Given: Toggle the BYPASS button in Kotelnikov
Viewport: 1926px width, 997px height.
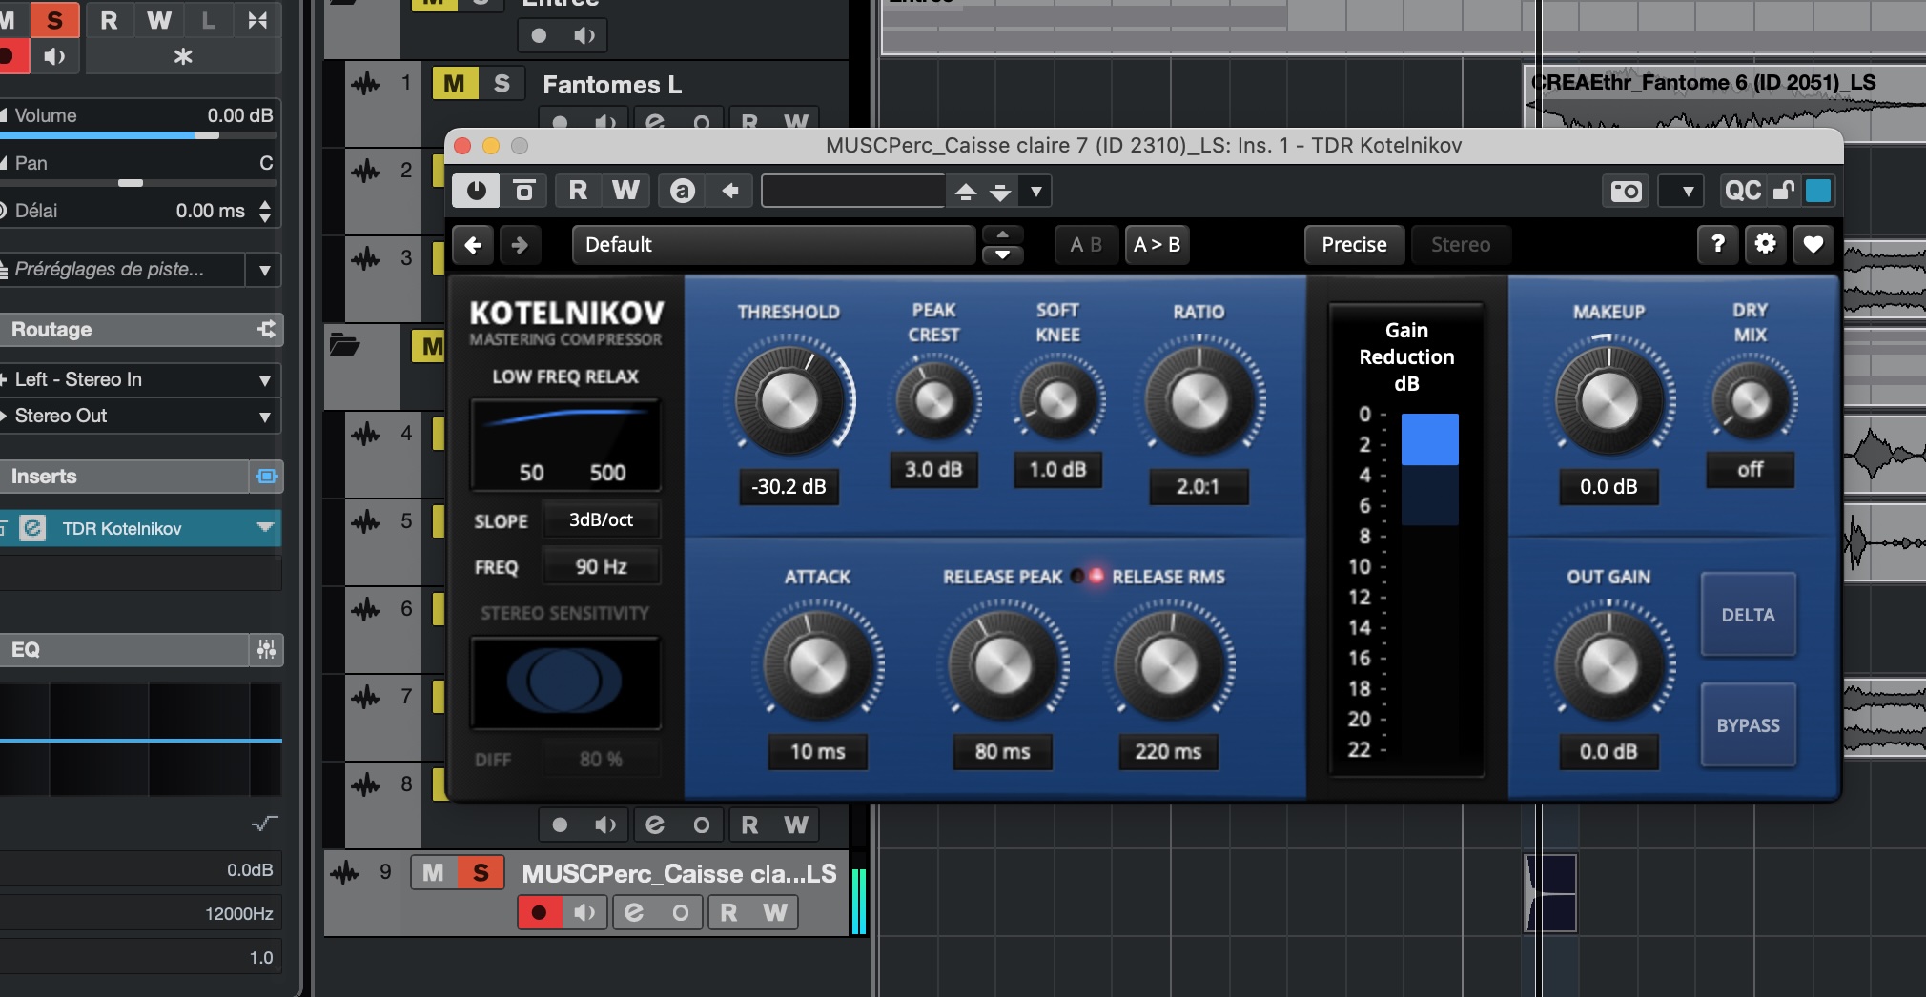Looking at the screenshot, I should [1748, 725].
